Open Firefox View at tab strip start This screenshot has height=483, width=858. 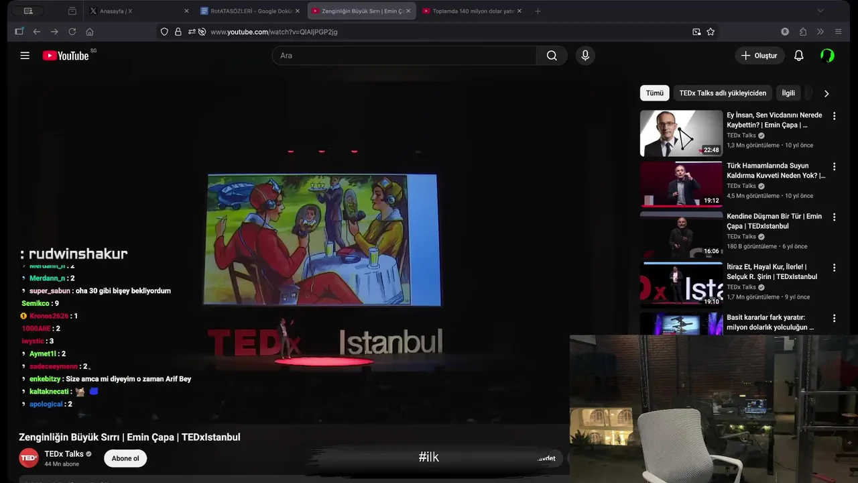28,11
